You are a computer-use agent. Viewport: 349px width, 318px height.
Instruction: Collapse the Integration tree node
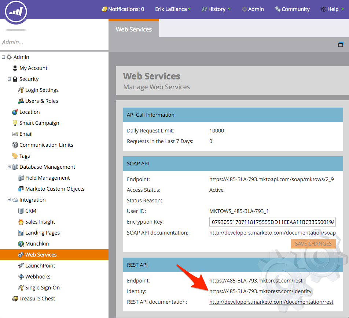10,200
